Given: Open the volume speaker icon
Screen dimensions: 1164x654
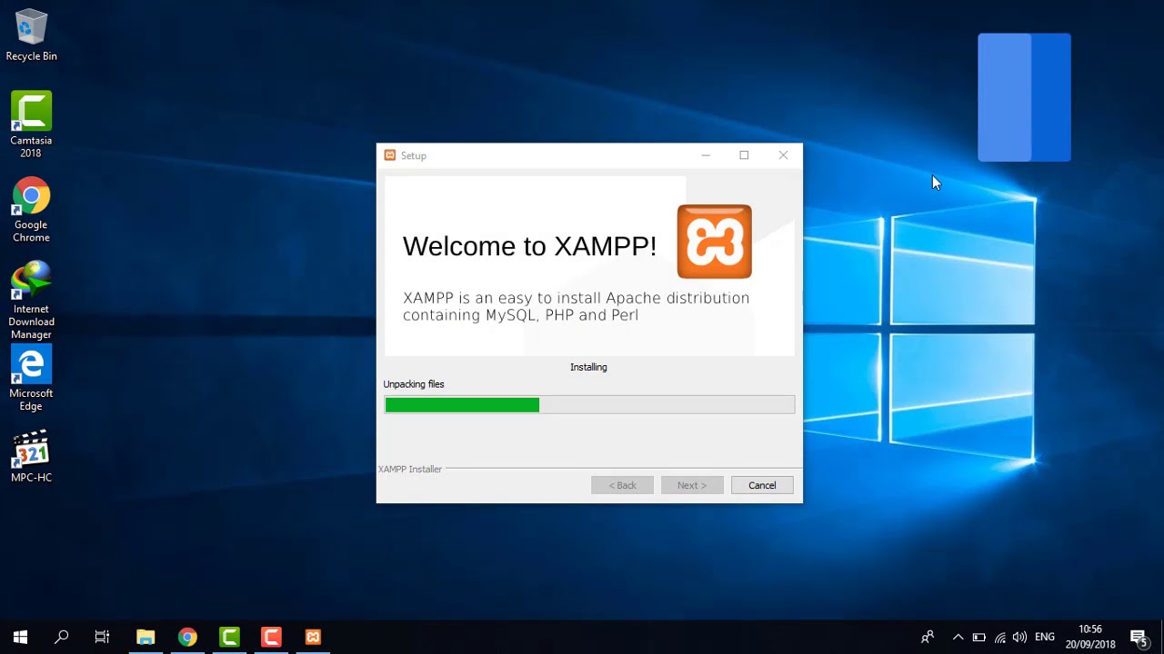Looking at the screenshot, I should click(1019, 637).
